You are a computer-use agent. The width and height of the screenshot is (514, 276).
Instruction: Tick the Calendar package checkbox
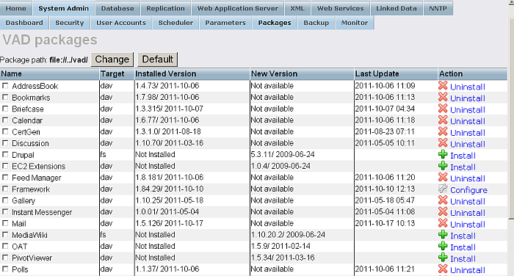pos(5,120)
